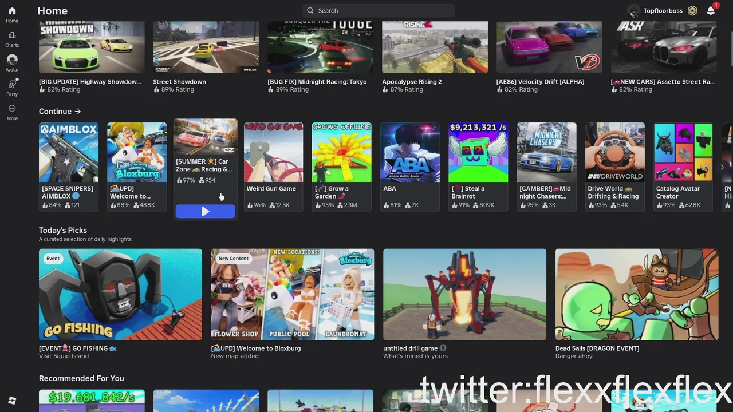Click the Topfloorboss profile avatar

pyautogui.click(x=633, y=11)
